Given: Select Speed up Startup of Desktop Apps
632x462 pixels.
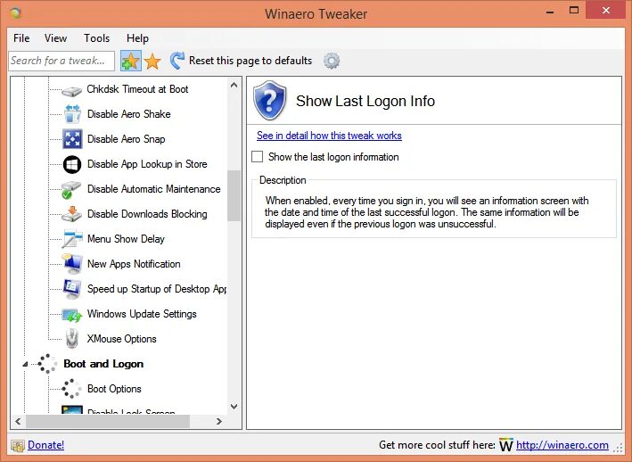Looking at the screenshot, I should (157, 289).
